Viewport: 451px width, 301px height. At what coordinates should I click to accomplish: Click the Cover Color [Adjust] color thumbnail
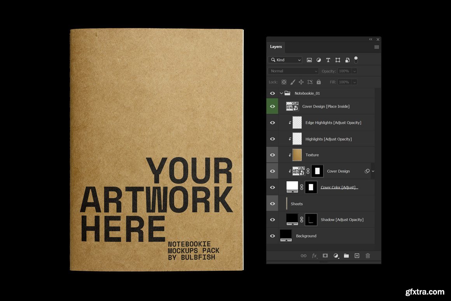292,187
